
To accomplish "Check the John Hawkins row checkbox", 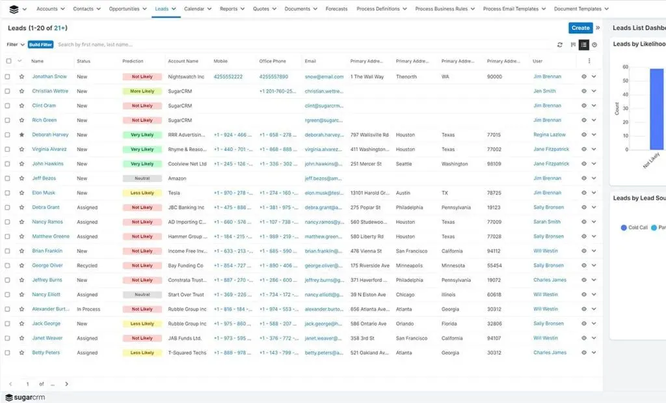I will pyautogui.click(x=7, y=163).
